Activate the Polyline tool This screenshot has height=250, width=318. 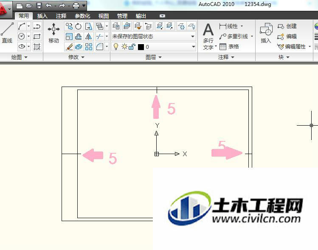[37, 26]
